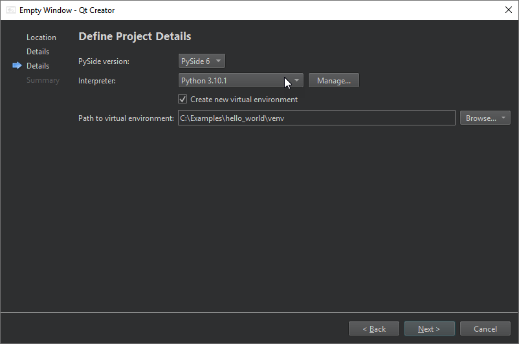Toggle the Create new virtual environment checkbox

point(182,100)
